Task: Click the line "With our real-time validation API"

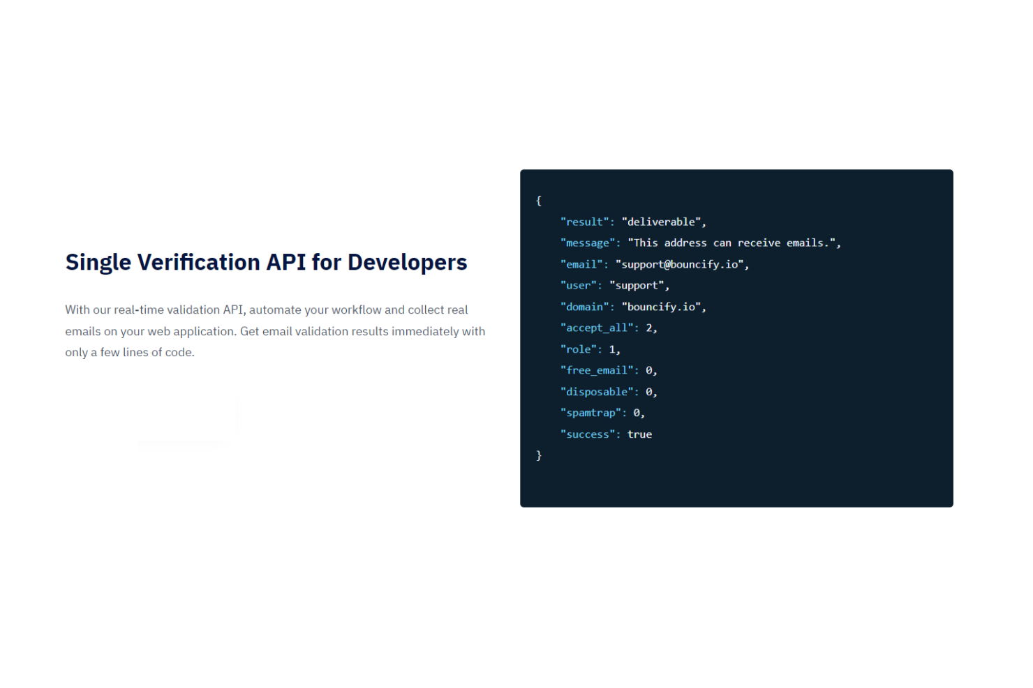Action: pos(267,310)
